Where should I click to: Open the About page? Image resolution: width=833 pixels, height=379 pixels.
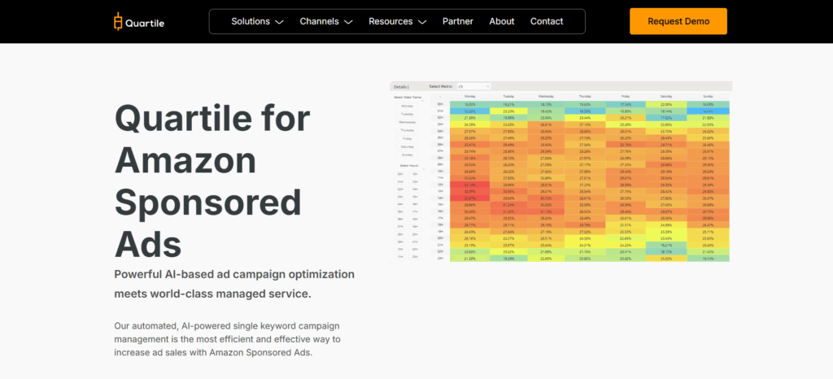pos(501,22)
